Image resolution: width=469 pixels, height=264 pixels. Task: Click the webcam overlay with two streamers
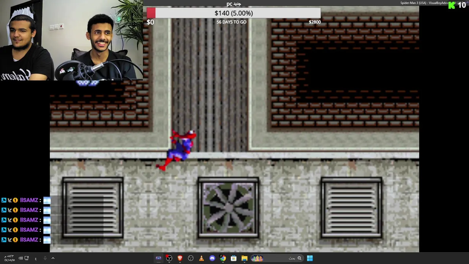pyautogui.click(x=71, y=40)
